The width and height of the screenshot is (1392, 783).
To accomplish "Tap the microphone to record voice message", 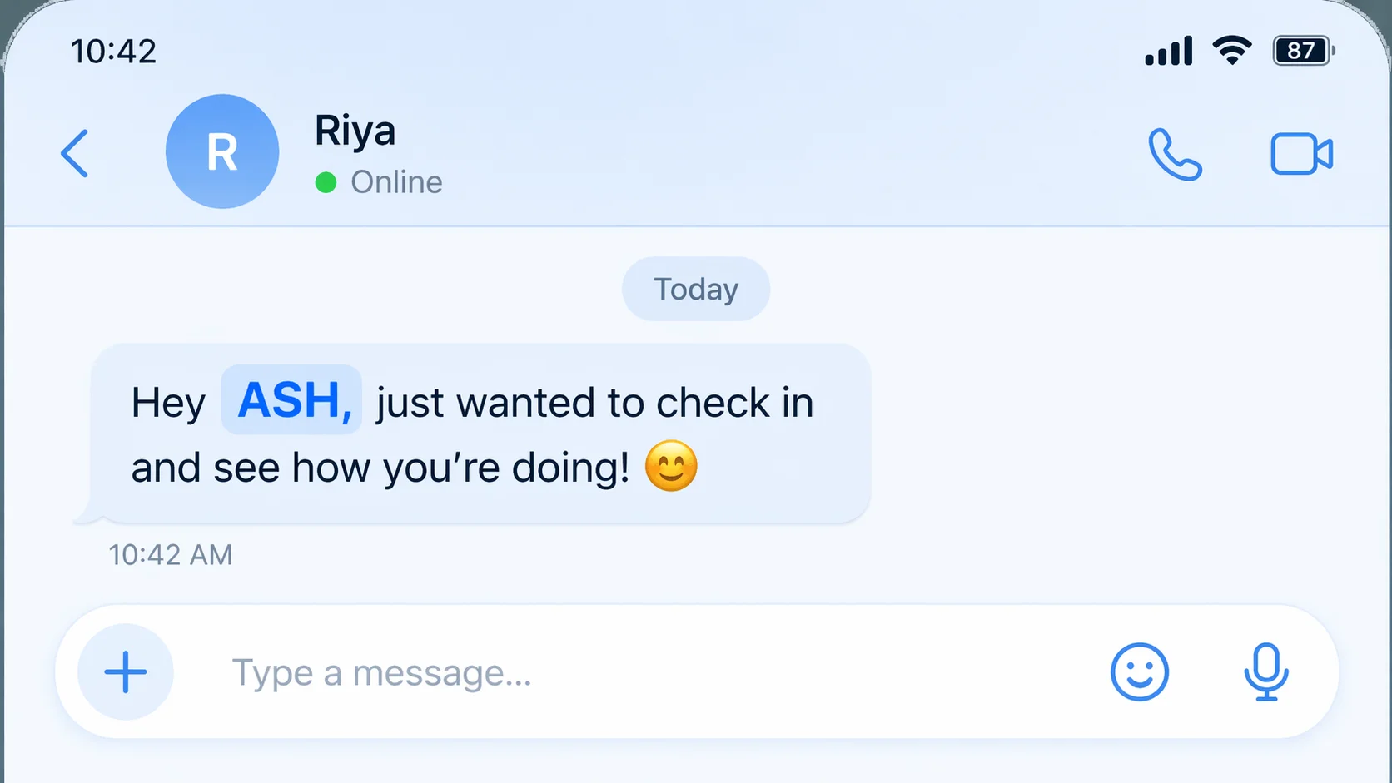I will tap(1266, 671).
